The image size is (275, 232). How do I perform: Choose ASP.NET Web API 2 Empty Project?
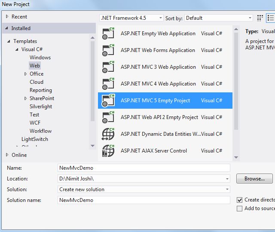pos(165,117)
